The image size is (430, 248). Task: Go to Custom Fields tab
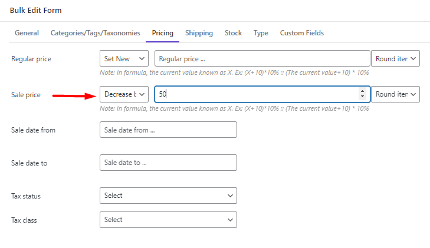(301, 33)
